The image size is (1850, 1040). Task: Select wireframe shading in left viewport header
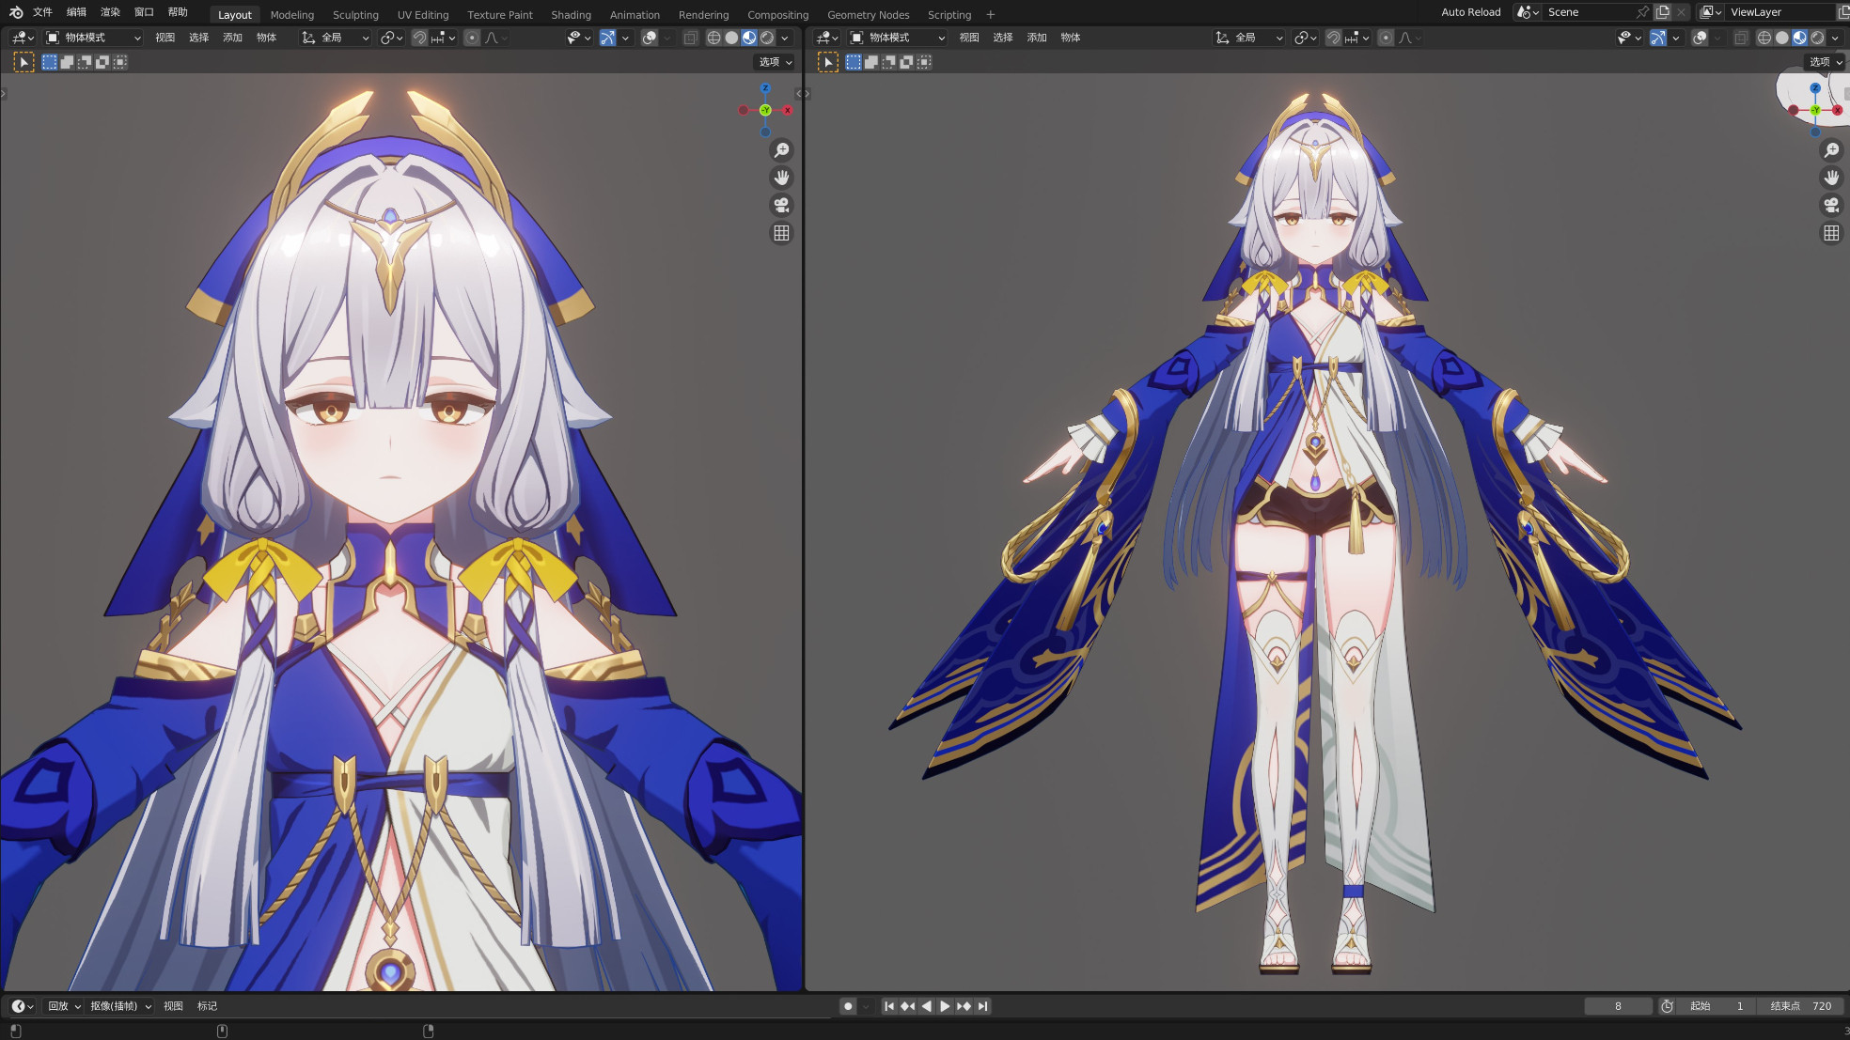pos(713,38)
